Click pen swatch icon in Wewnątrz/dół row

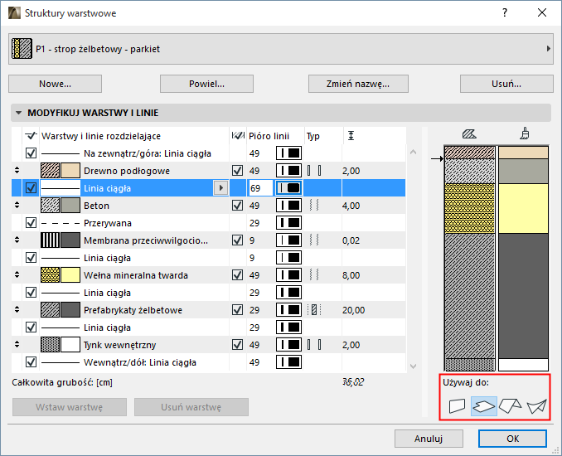point(288,362)
